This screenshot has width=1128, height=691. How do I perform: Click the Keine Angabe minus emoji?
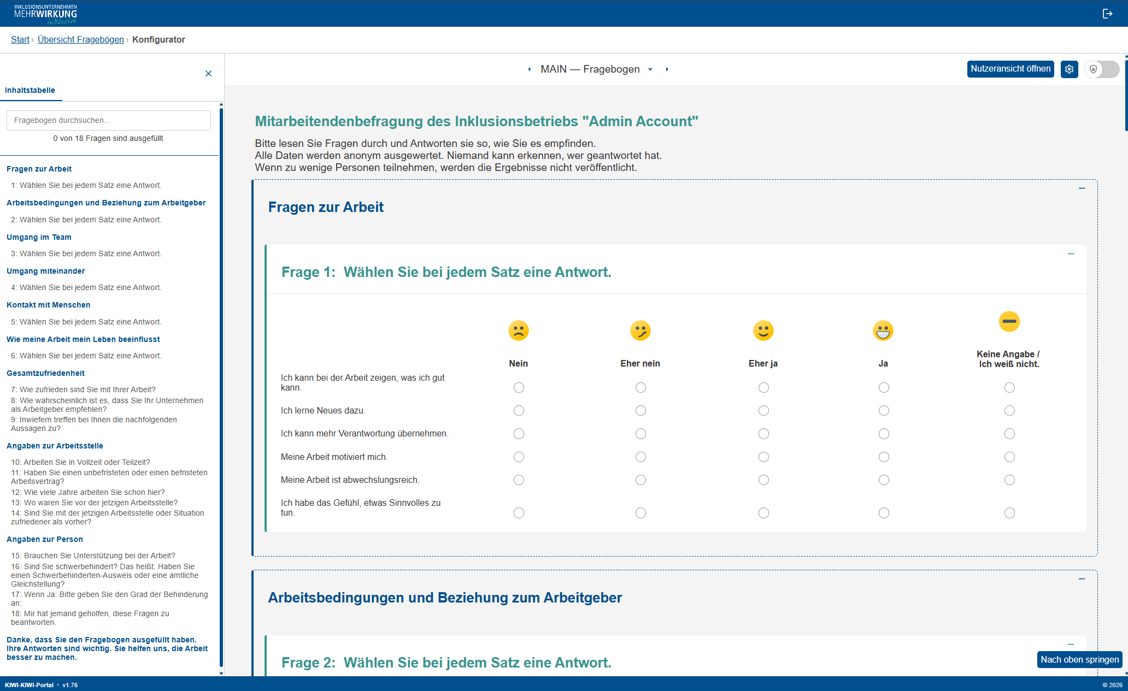pyautogui.click(x=1009, y=322)
